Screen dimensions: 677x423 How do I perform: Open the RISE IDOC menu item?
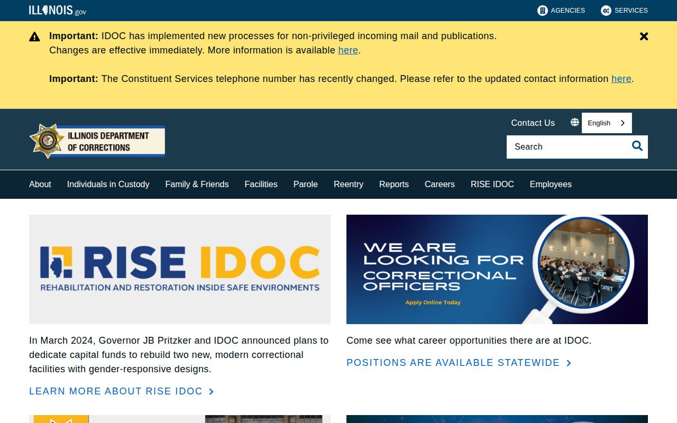click(492, 184)
